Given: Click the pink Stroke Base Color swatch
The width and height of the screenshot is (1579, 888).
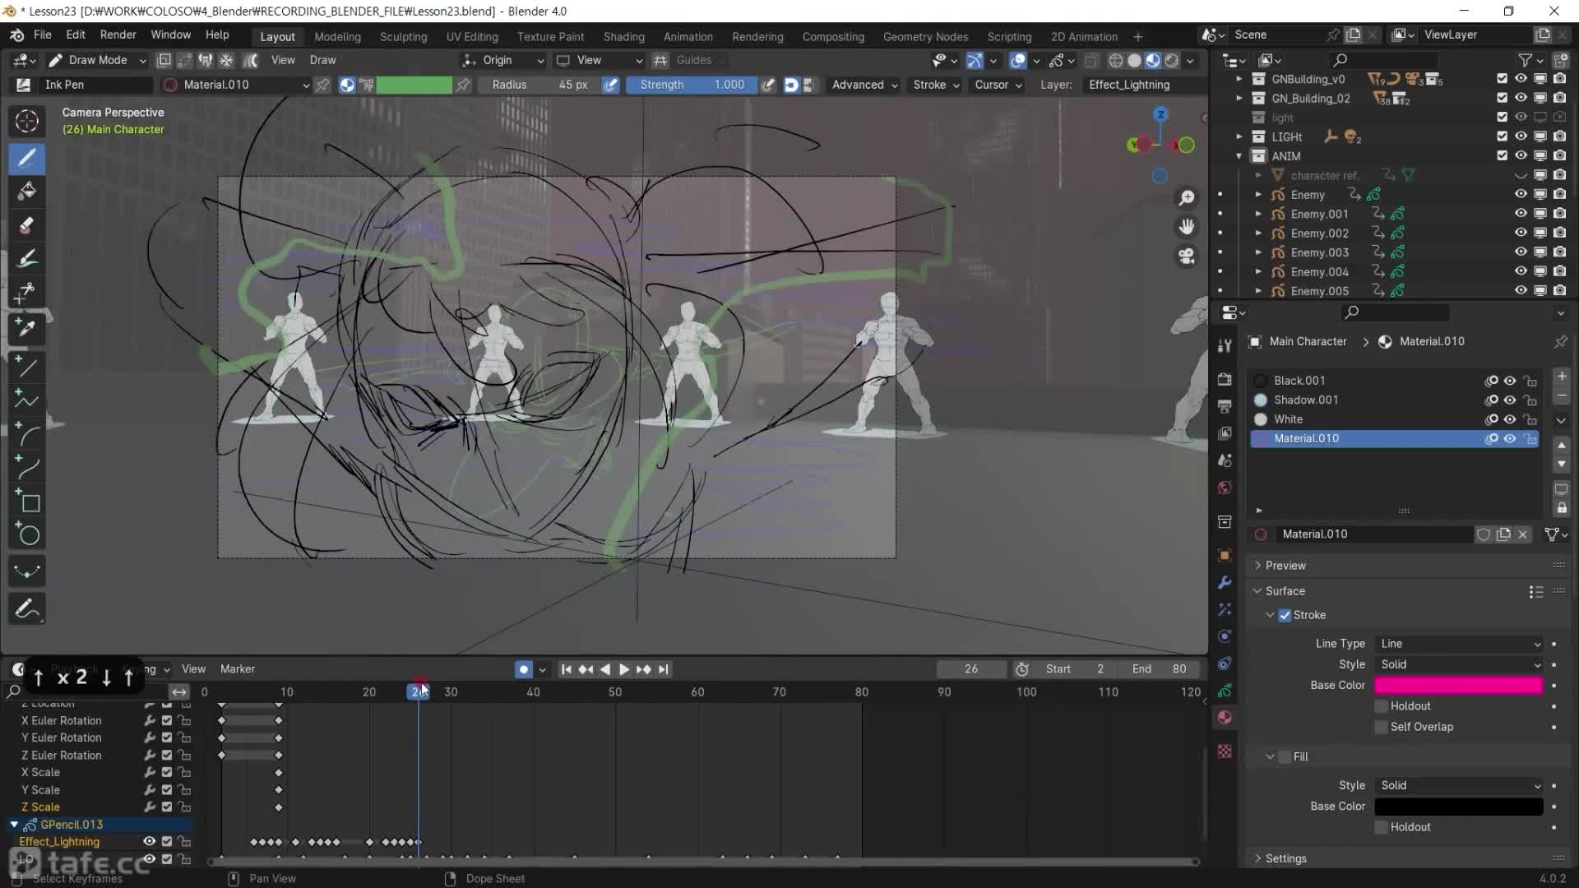Looking at the screenshot, I should click(1458, 686).
